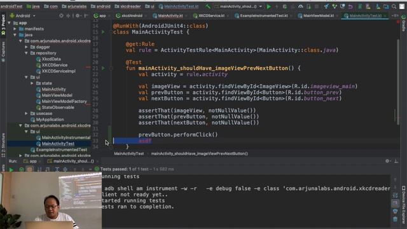Image resolution: width=407 pixels, height=229 pixels.
Task: Select ExampleInstrumentedTest in project tree
Action: click(x=59, y=149)
